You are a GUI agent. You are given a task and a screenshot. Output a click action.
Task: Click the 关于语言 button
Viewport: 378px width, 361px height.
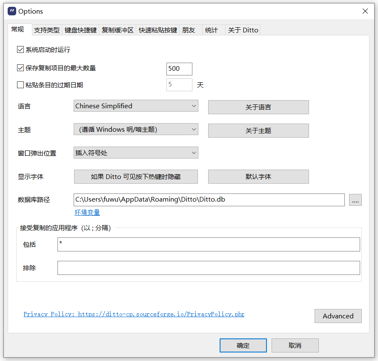[258, 107]
